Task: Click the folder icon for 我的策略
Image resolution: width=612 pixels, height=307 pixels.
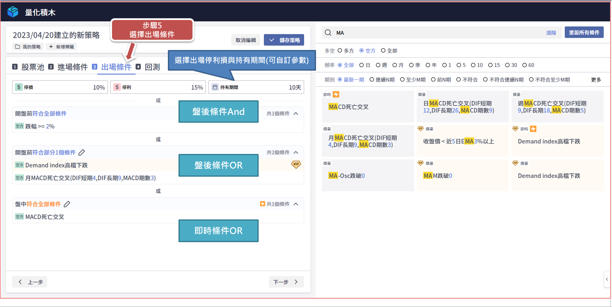Action: tap(18, 47)
